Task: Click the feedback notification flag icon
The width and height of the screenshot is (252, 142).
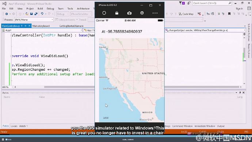Action: pyautogui.click(x=180, y=3)
